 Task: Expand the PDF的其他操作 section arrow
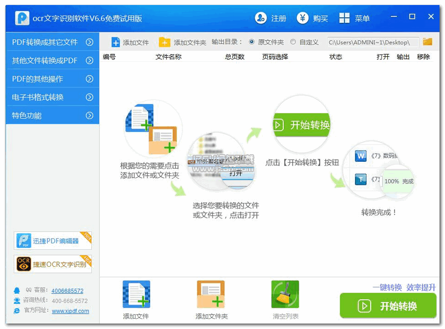coord(90,79)
